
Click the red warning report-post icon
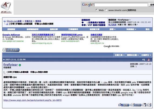click(x=149, y=60)
